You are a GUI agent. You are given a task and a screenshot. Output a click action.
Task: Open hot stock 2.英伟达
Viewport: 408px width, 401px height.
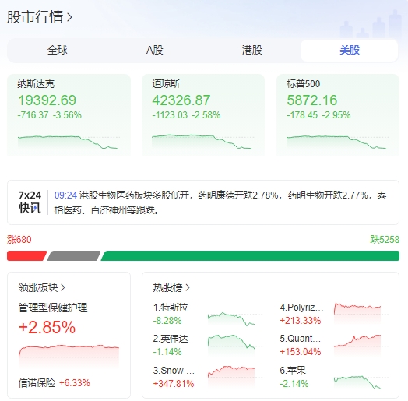pyautogui.click(x=171, y=339)
